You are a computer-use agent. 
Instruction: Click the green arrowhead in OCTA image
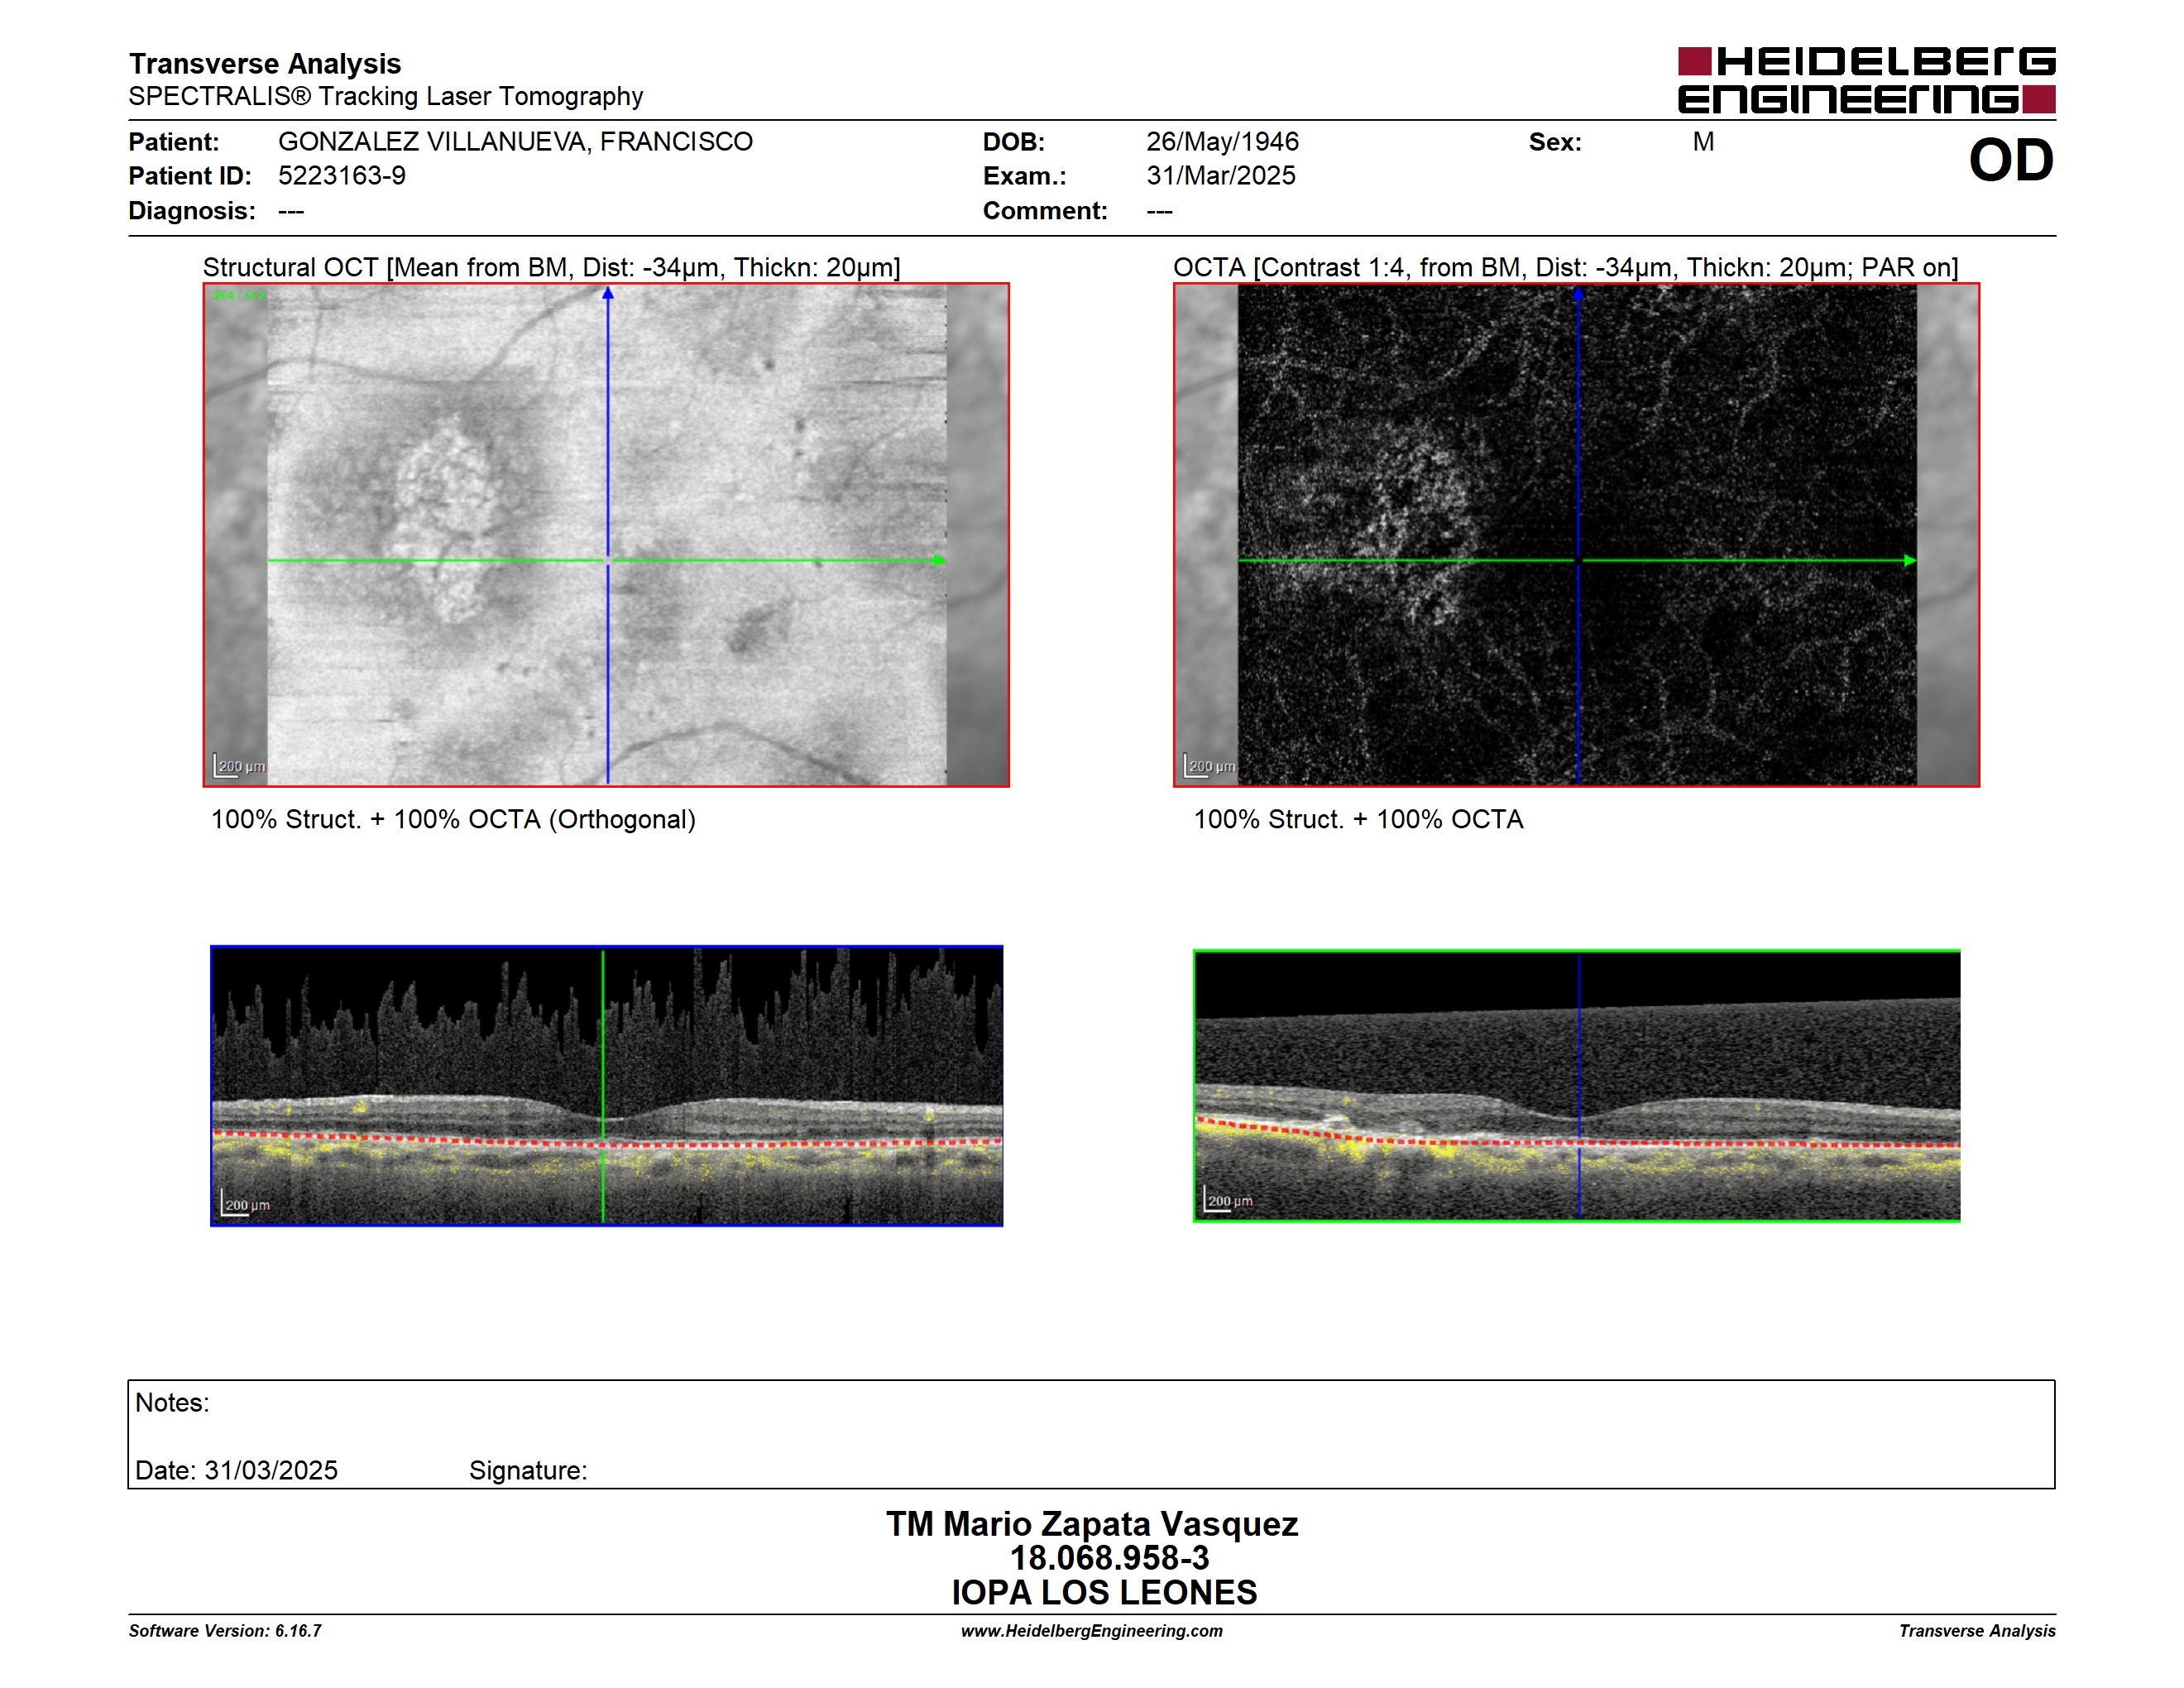tap(1909, 560)
